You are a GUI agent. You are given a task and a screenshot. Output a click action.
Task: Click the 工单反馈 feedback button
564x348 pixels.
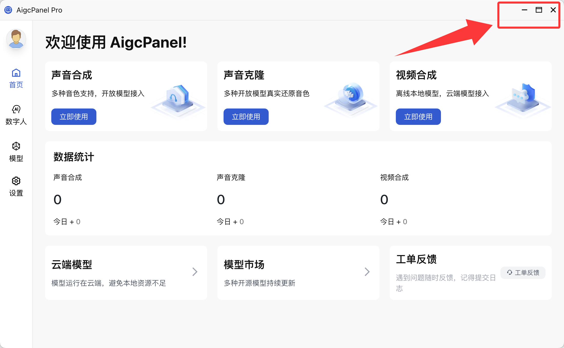(x=523, y=273)
